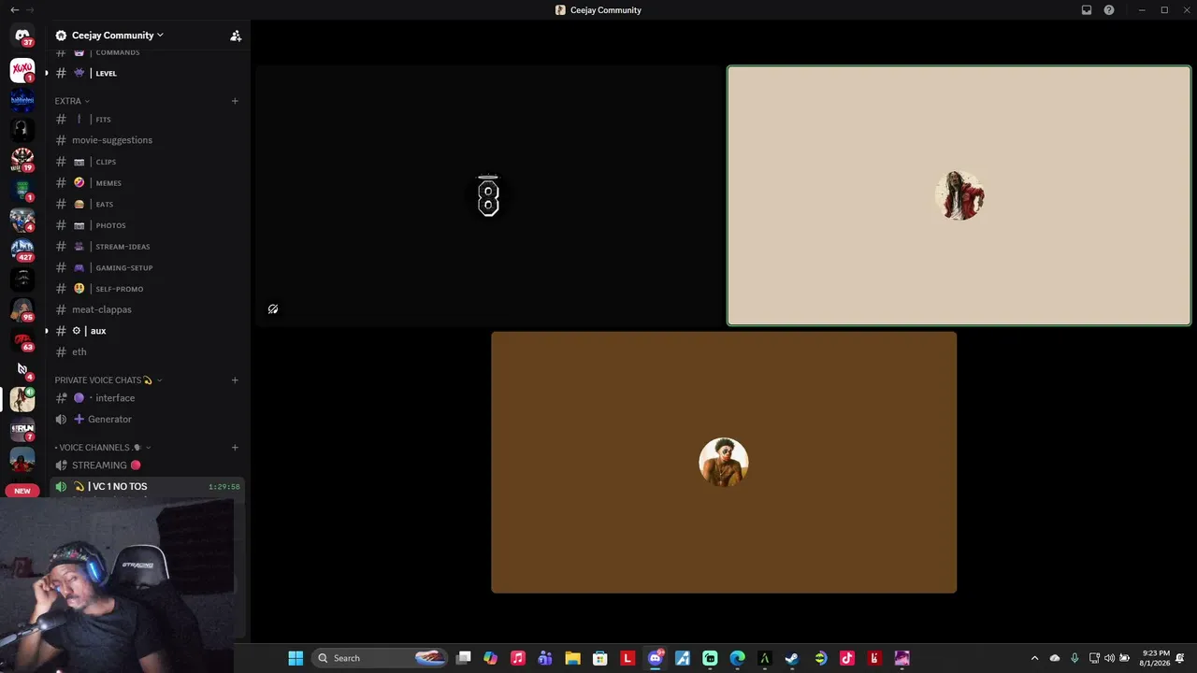Join the STREAMING voice channel
Image resolution: width=1197 pixels, height=673 pixels.
pyautogui.click(x=146, y=465)
